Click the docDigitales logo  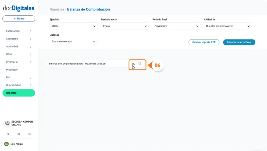(x=19, y=8)
